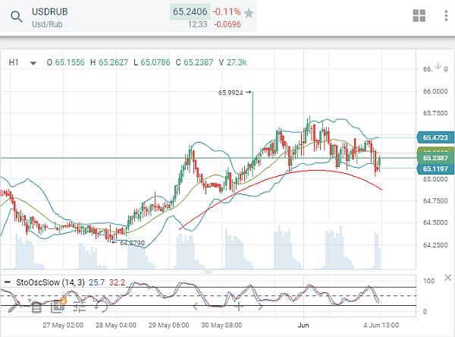The width and height of the screenshot is (455, 337).
Task: Select the drawing pencil tool
Action: (13, 306)
